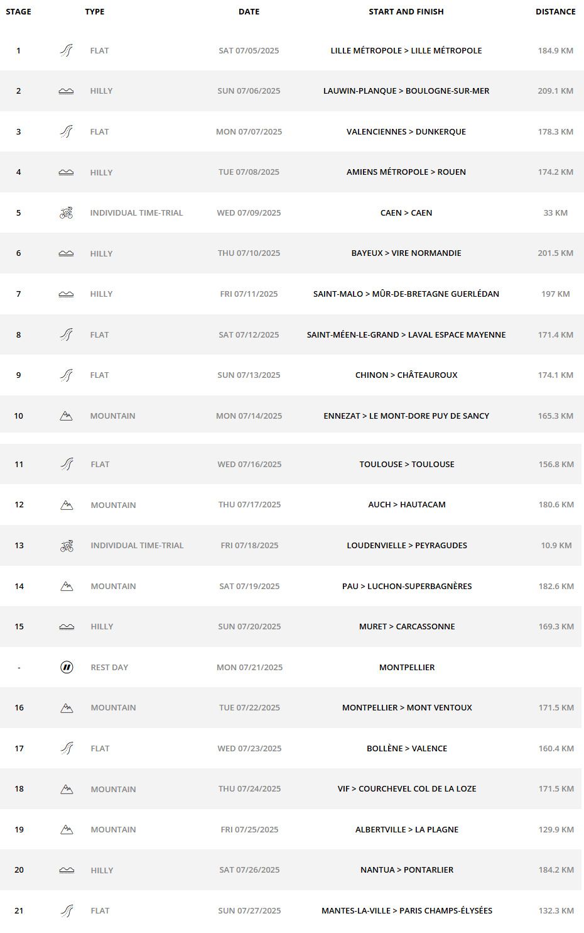Viewport: 584px width, 933px height.
Task: Click the Loudenvielle > Peyragudes stage link
Action: point(407,545)
